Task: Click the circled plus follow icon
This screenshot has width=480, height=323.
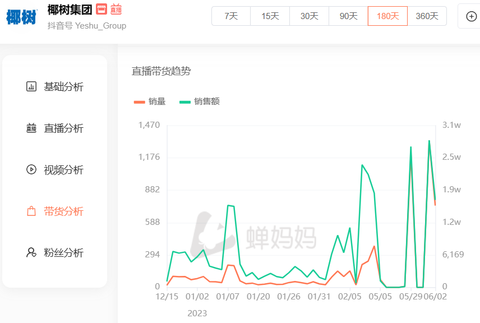Action: pyautogui.click(x=471, y=16)
